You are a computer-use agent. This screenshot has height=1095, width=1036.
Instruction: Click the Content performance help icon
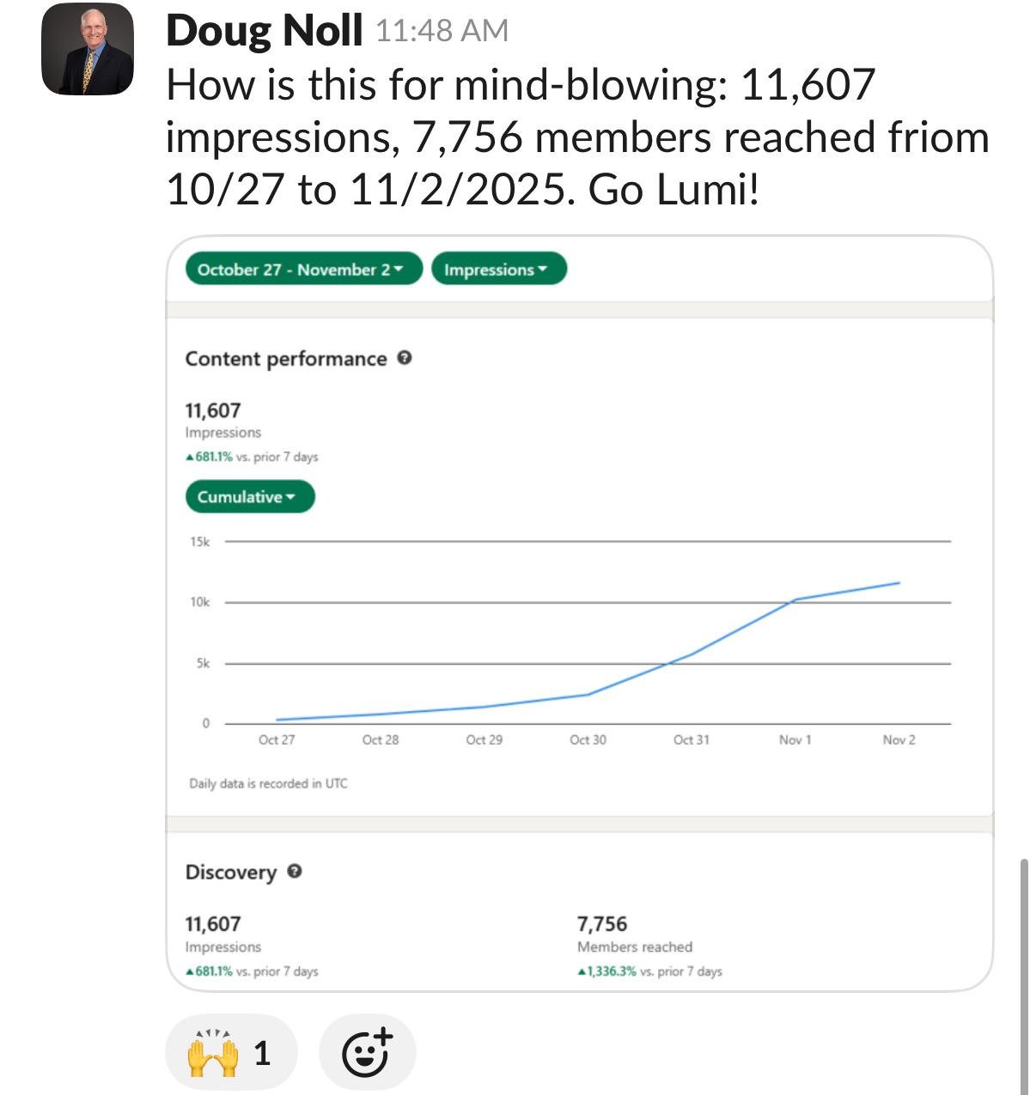(405, 358)
